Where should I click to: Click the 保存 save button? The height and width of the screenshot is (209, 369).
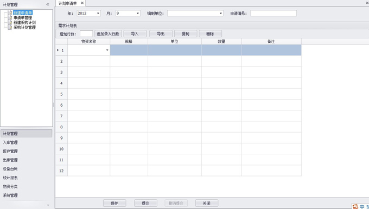[114, 203]
